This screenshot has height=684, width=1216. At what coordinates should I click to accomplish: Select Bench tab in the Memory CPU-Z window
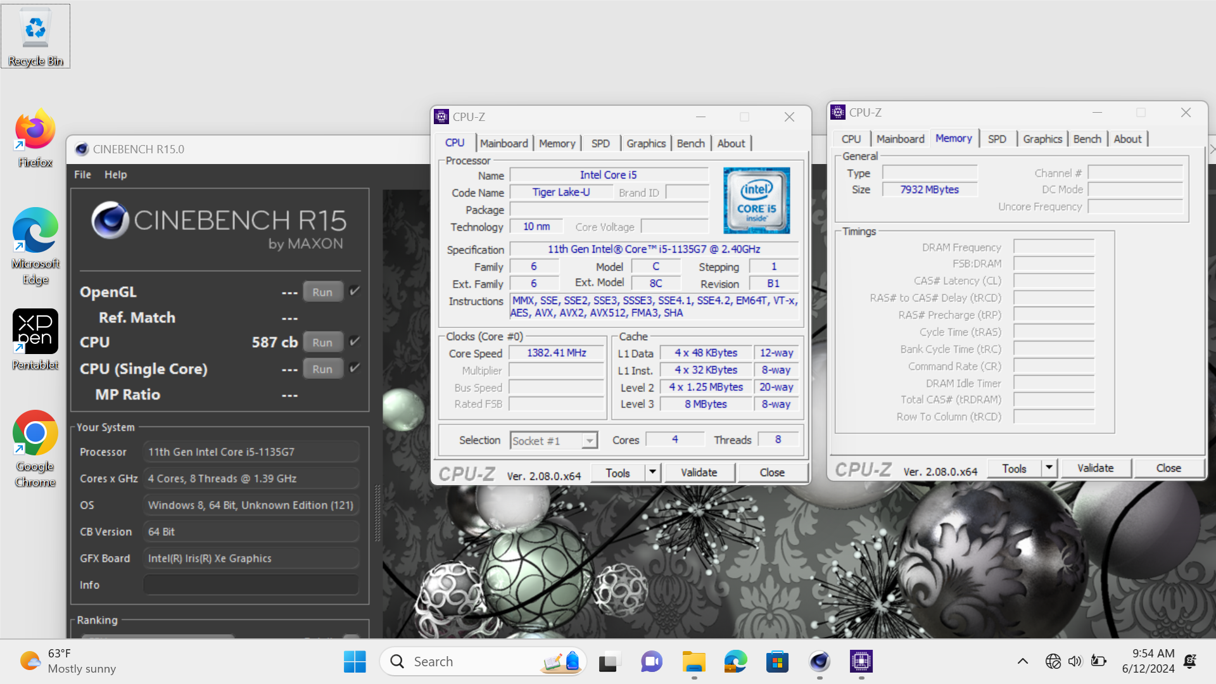1087,139
